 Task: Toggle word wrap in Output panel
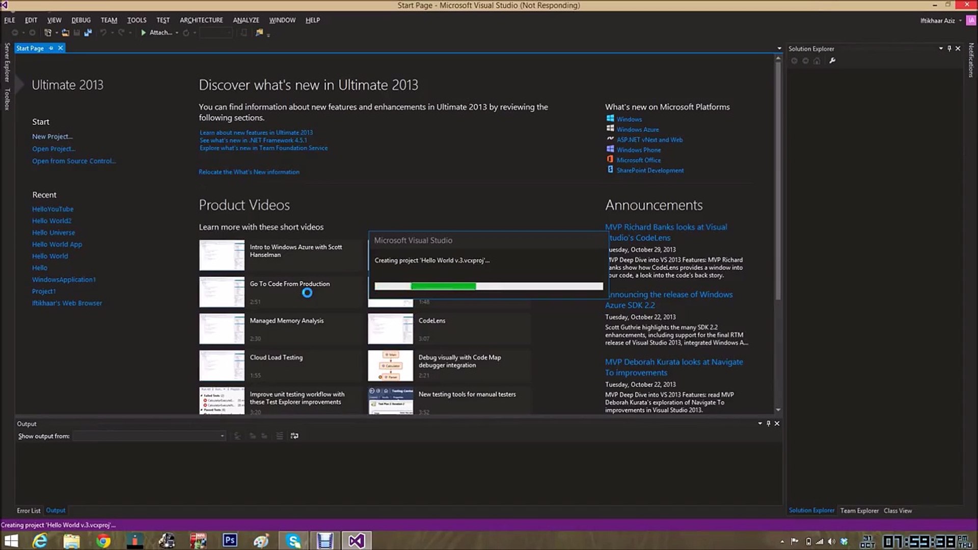pyautogui.click(x=294, y=436)
